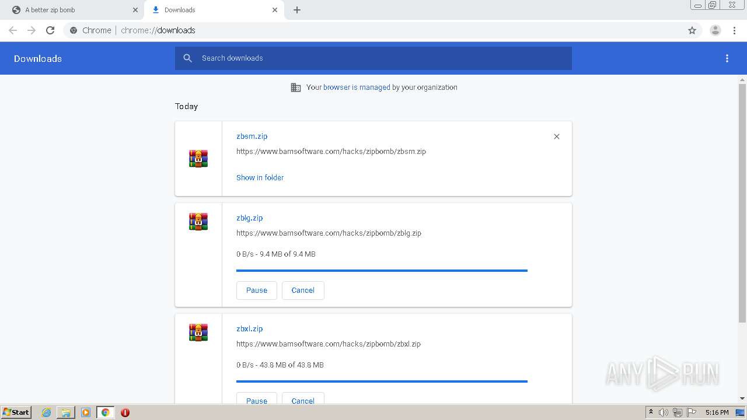Viewport: 747px width, 420px height.
Task: Click the zbxl.zip source URL
Action: click(x=329, y=344)
